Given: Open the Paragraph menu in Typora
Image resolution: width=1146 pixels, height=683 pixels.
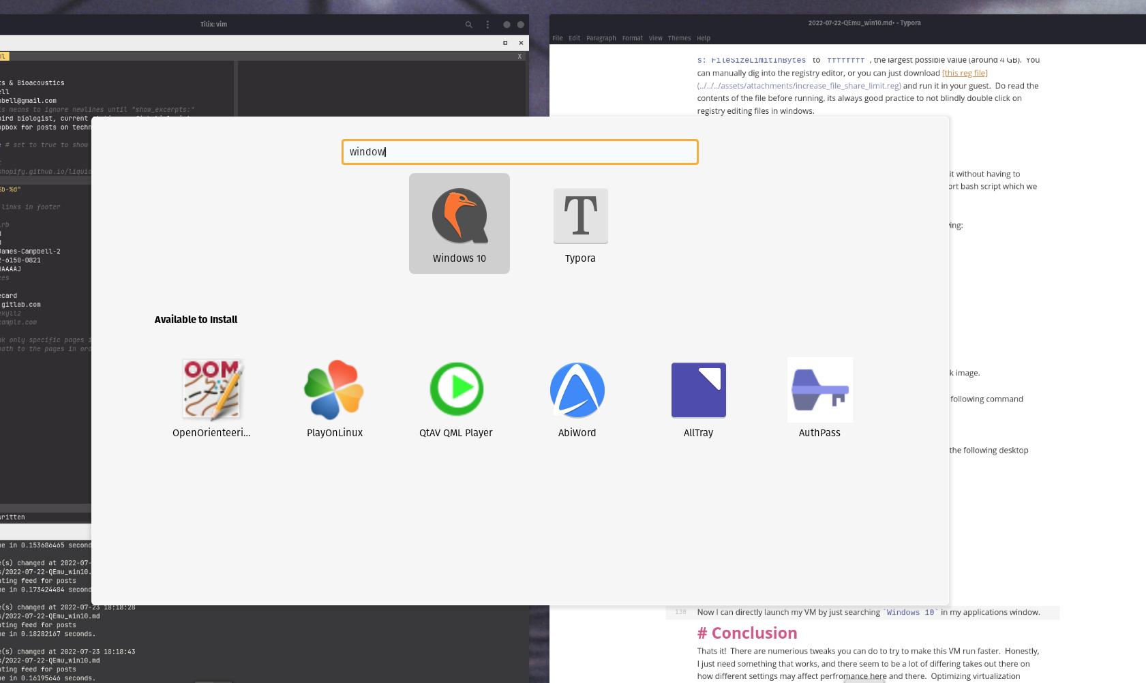Looking at the screenshot, I should pos(601,38).
